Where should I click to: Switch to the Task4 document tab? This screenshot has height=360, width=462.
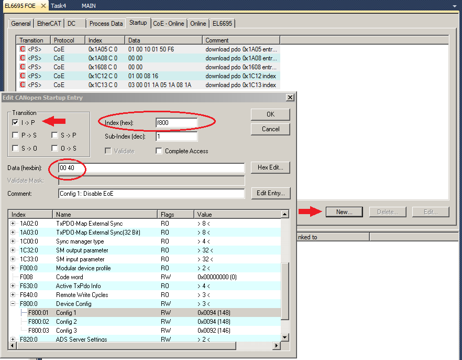tap(58, 6)
